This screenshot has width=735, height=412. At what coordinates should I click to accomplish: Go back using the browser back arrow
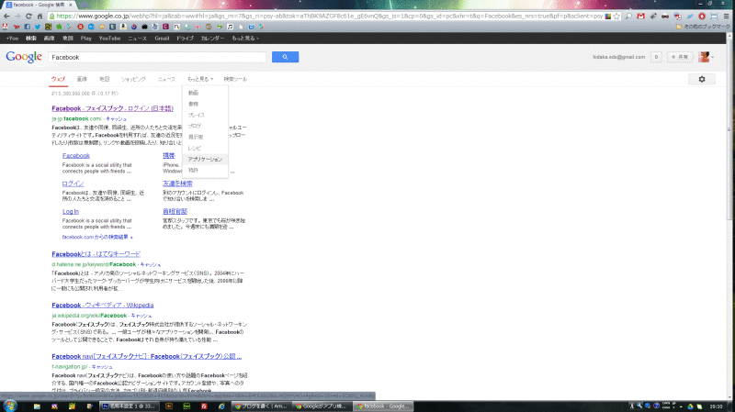click(x=6, y=16)
